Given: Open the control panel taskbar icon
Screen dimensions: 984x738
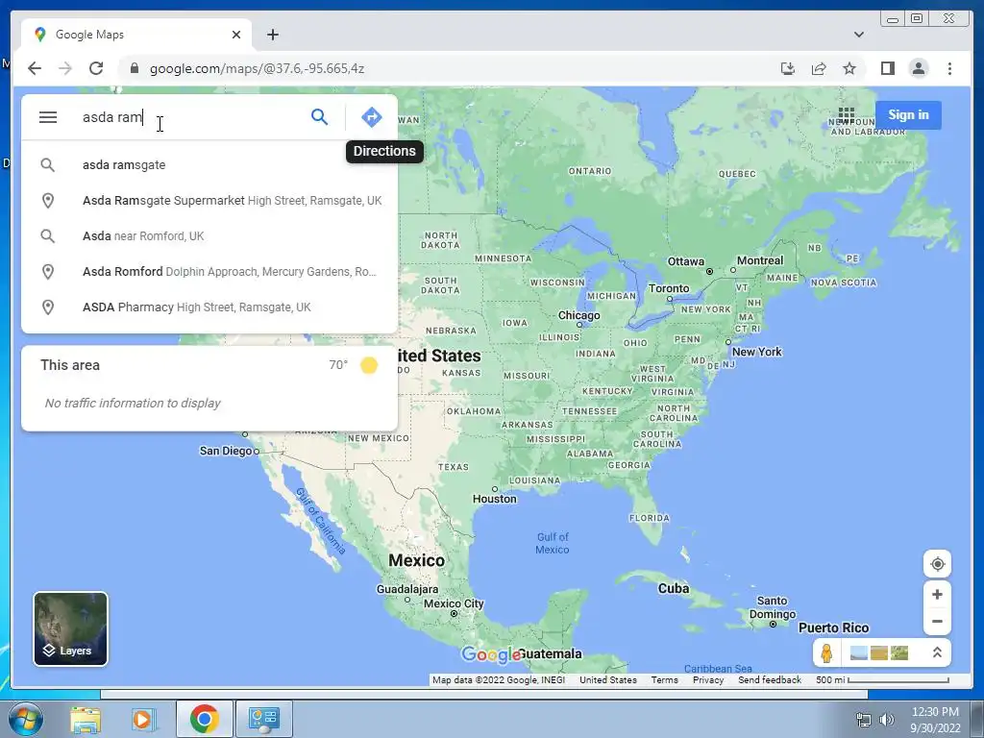Looking at the screenshot, I should click(263, 719).
